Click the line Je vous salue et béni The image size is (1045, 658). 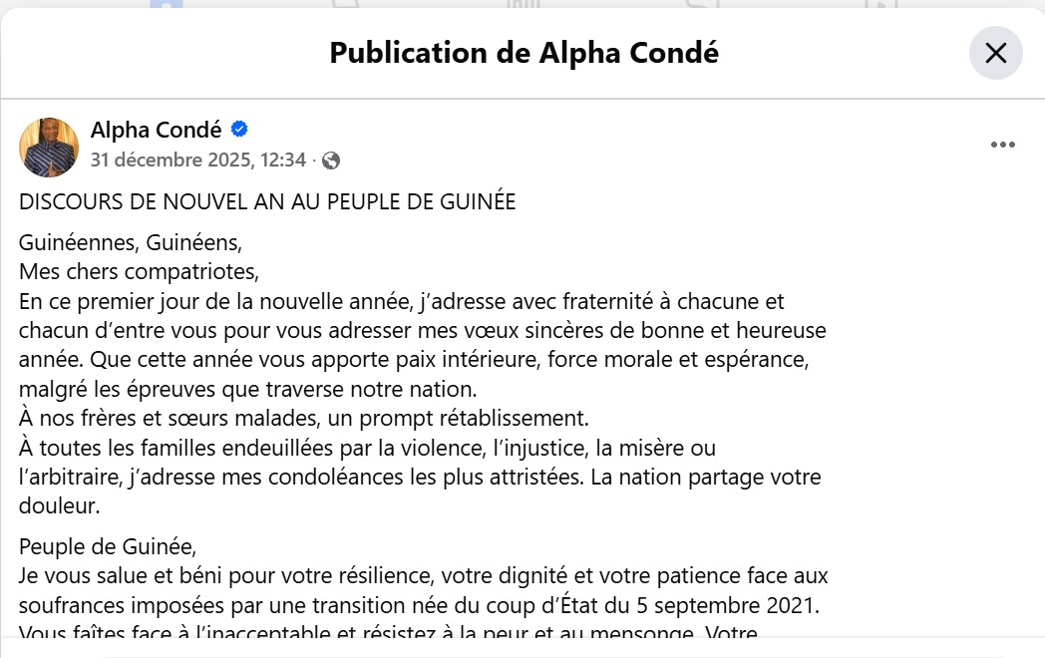(423, 576)
